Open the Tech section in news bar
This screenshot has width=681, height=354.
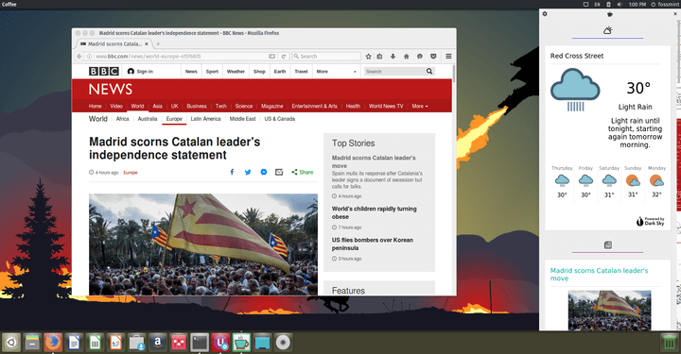pos(221,106)
